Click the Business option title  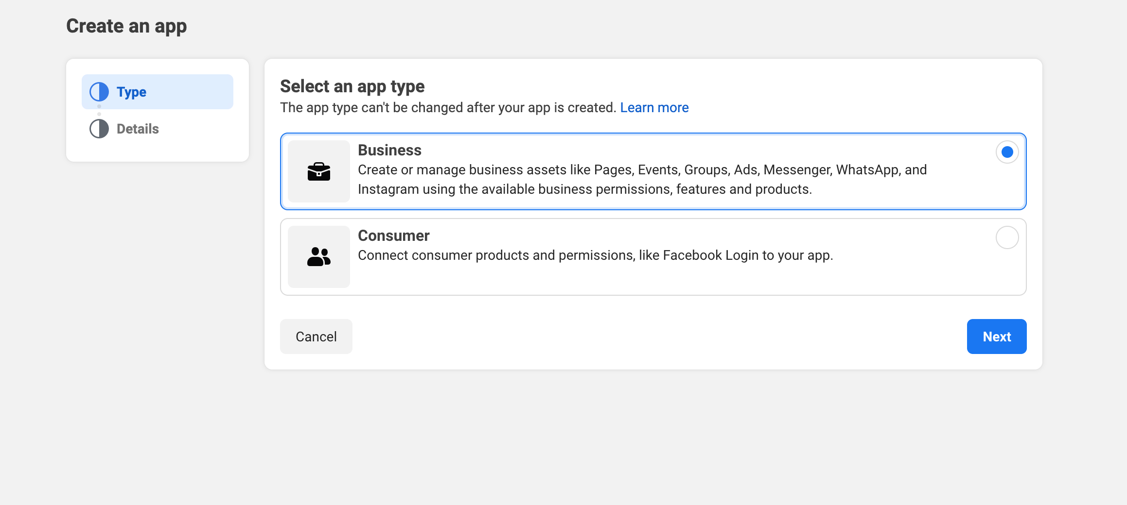click(x=389, y=150)
